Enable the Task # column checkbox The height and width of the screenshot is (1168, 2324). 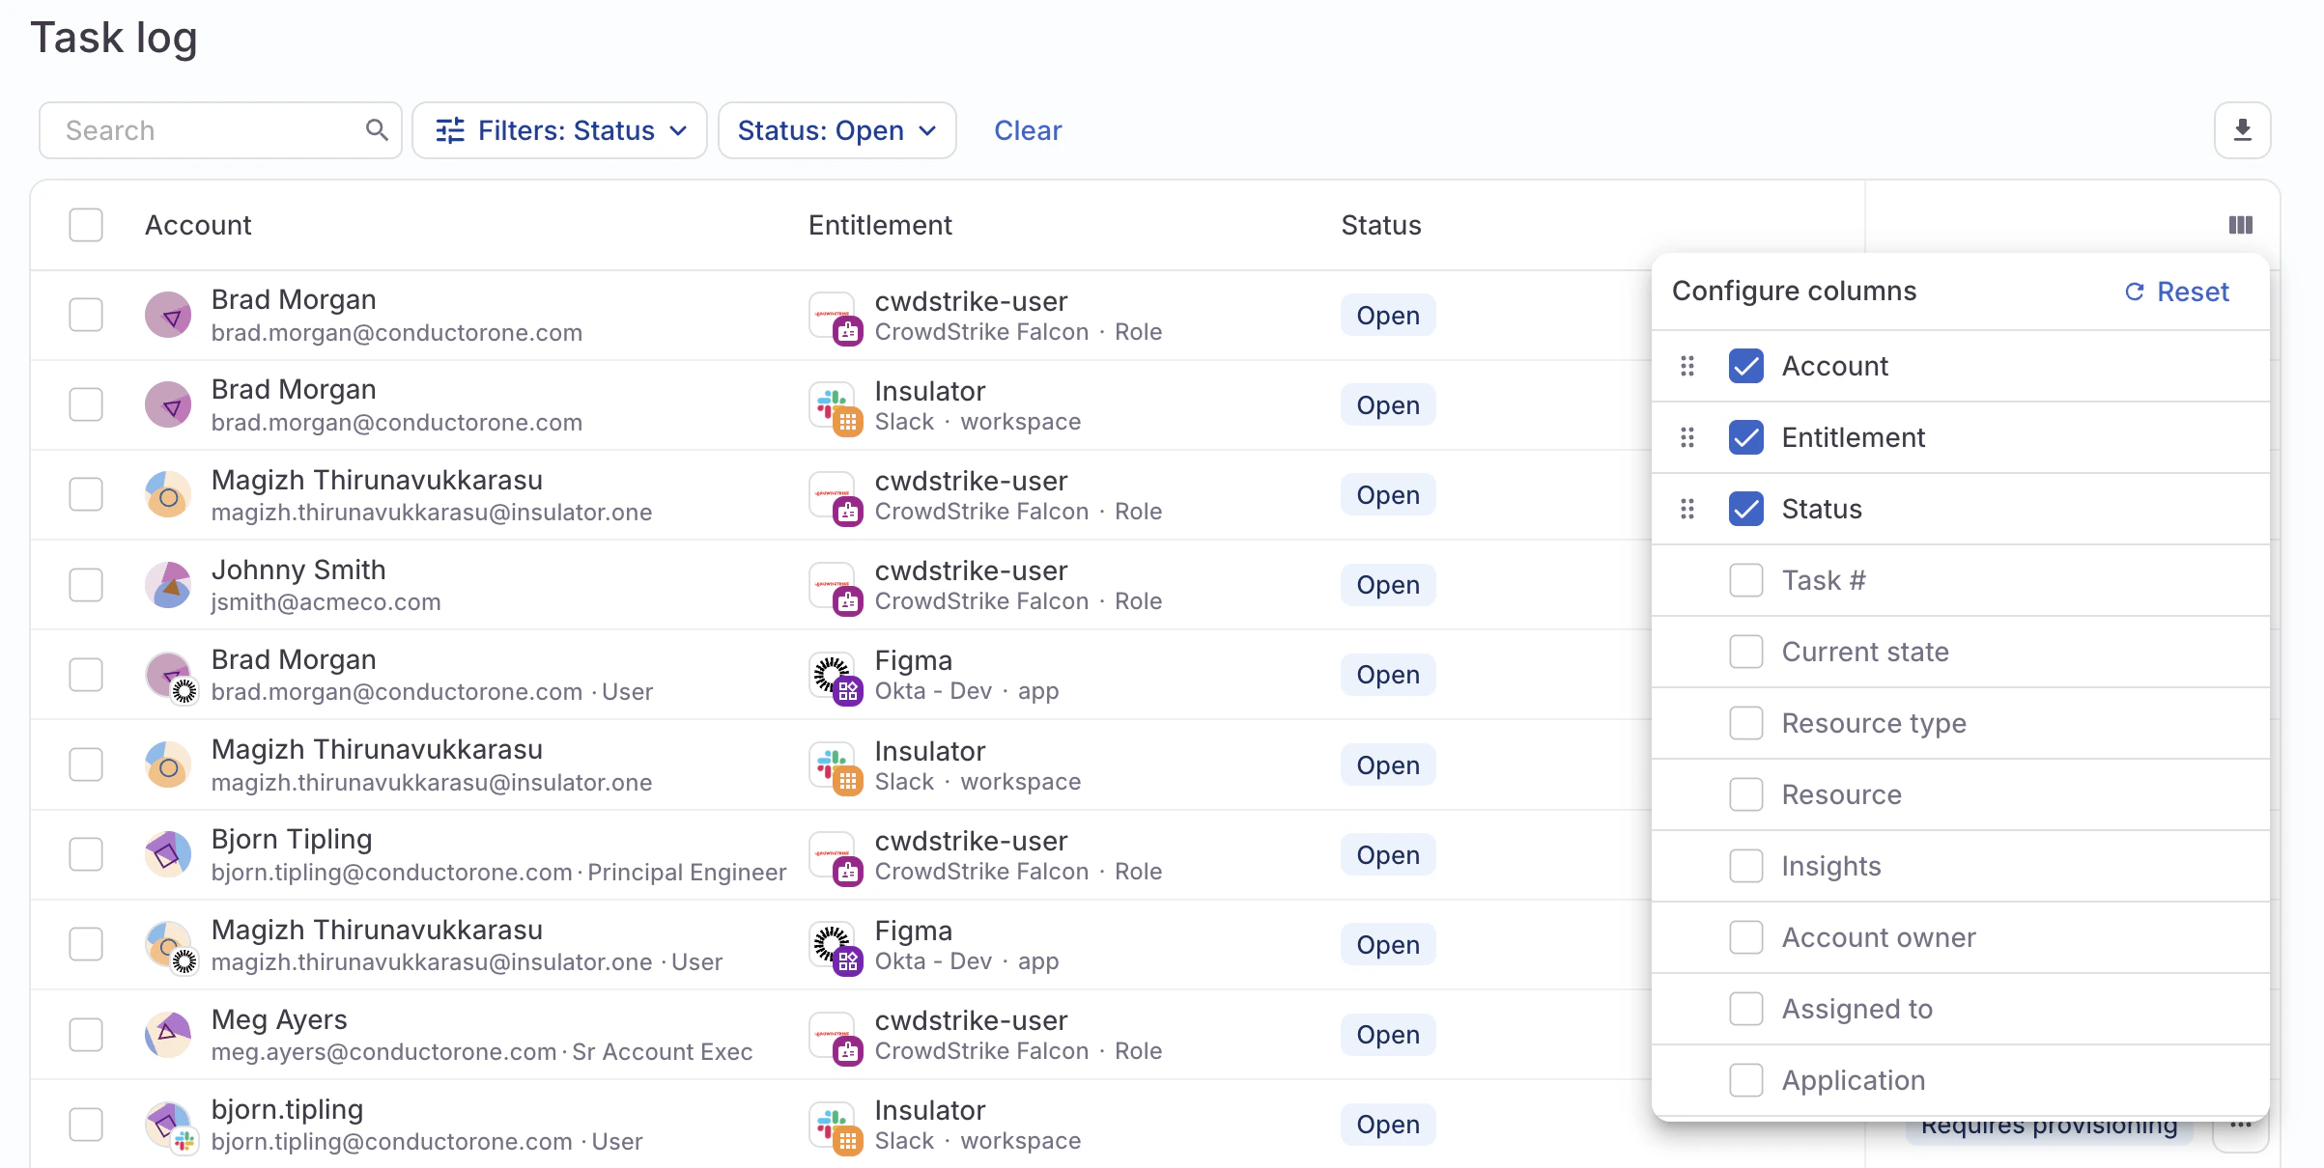coord(1745,580)
